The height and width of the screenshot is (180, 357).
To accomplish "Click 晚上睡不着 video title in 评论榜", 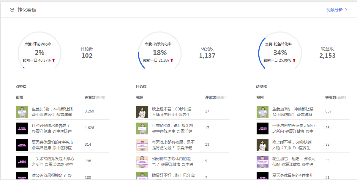I will coord(172,112).
